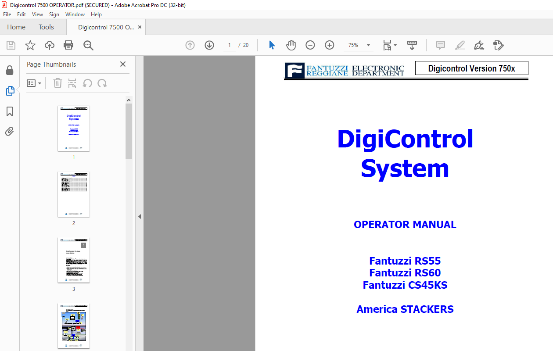Select page 2 thumbnail

pyautogui.click(x=74, y=194)
